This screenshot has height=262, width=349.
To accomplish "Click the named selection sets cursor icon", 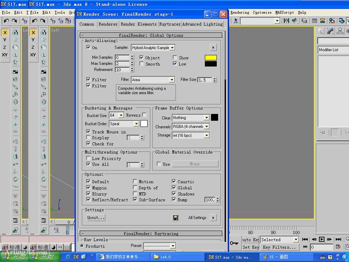I will tap(236, 21).
